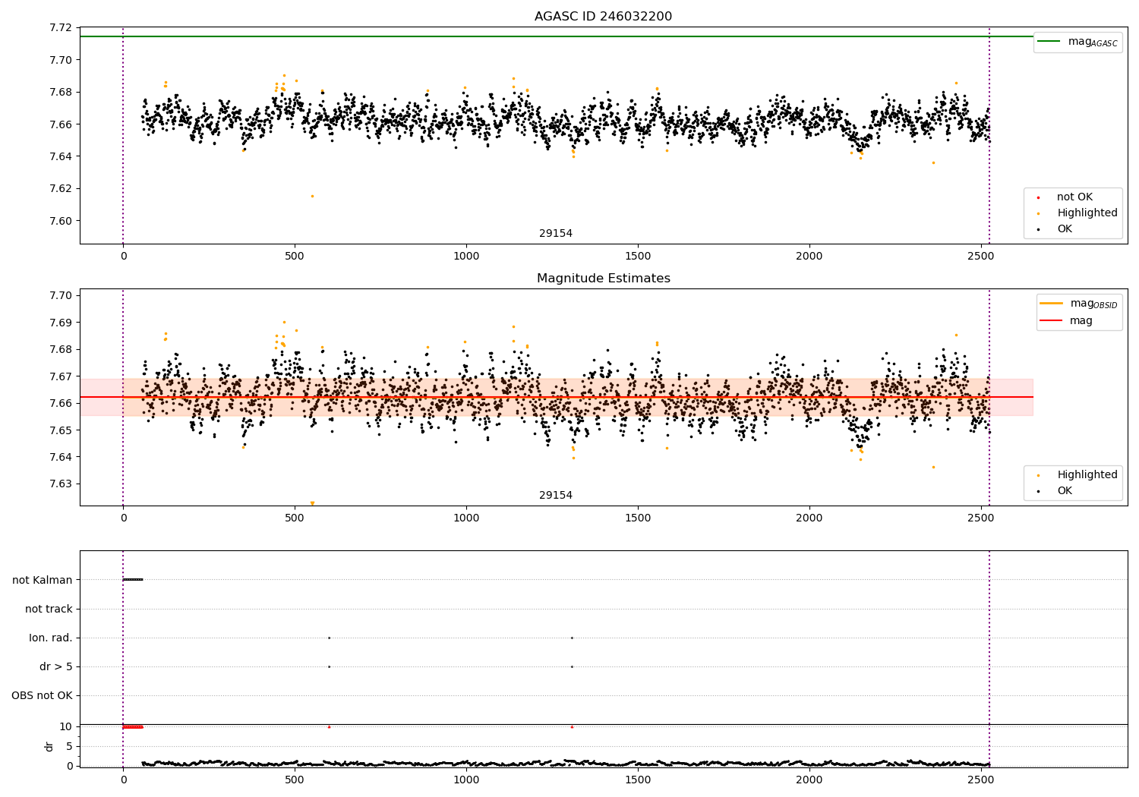
Task: Click the title 'AGASC ID 246032200'
Action: 603,17
